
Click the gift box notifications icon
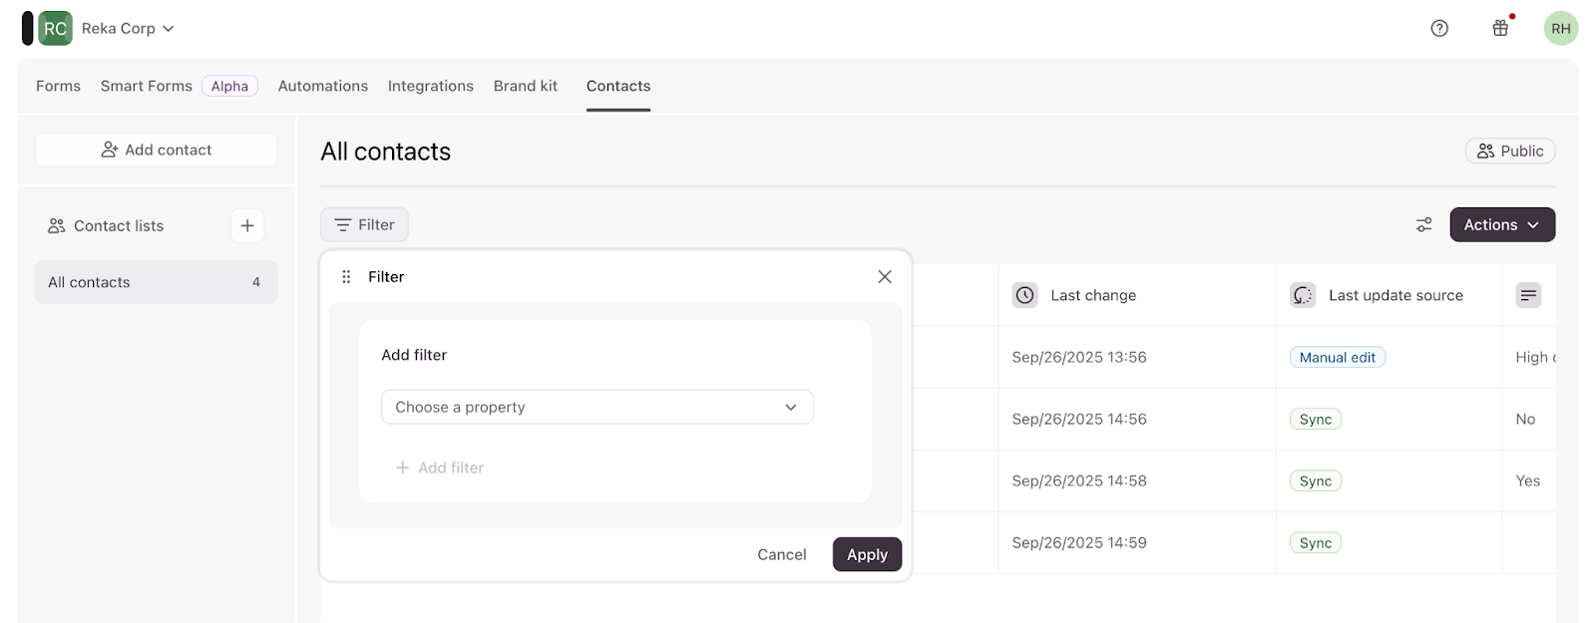click(x=1500, y=28)
